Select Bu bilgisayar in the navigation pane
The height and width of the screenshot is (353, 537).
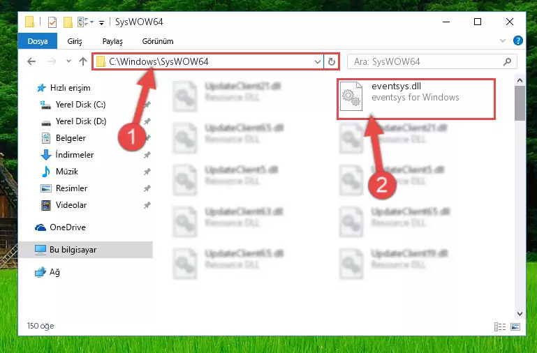[x=85, y=250]
